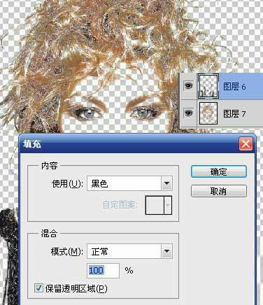This screenshot has height=305, width=263.
Task: Open the 自定图案 pattern picker
Action: 159,205
